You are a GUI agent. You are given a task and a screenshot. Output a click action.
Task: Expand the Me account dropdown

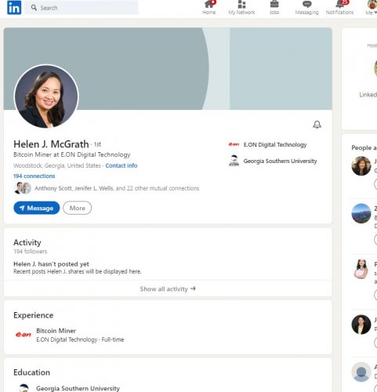(372, 8)
